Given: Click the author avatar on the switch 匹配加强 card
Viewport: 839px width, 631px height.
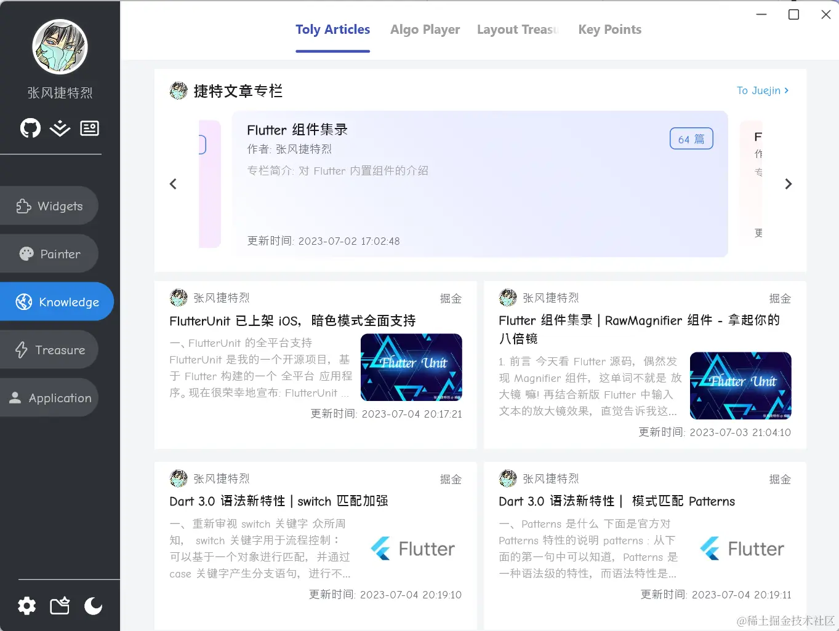Looking at the screenshot, I should (x=179, y=478).
